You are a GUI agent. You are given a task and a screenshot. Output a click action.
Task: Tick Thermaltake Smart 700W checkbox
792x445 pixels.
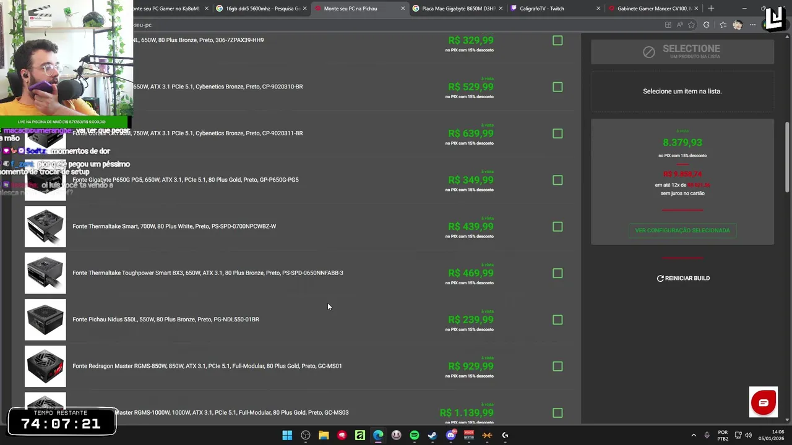coord(557,227)
